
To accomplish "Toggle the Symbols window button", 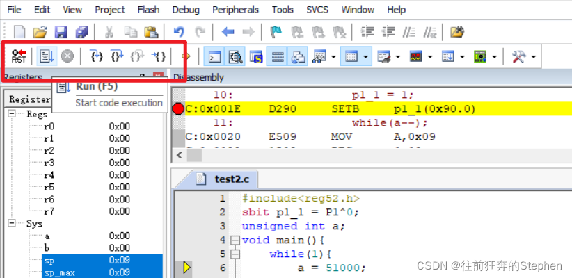I will (x=256, y=56).
